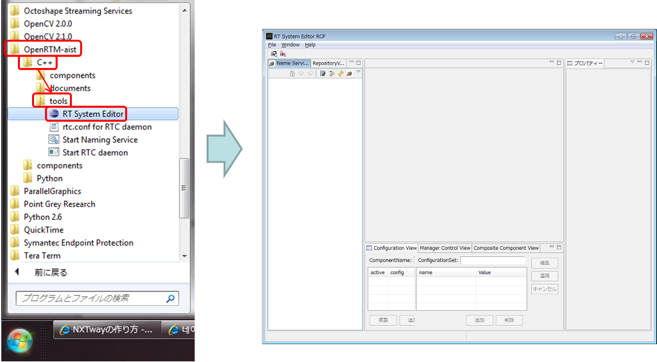The width and height of the screenshot is (657, 362).
Task: Click the Start menu scrollbar down arrow
Action: pyautogui.click(x=184, y=256)
